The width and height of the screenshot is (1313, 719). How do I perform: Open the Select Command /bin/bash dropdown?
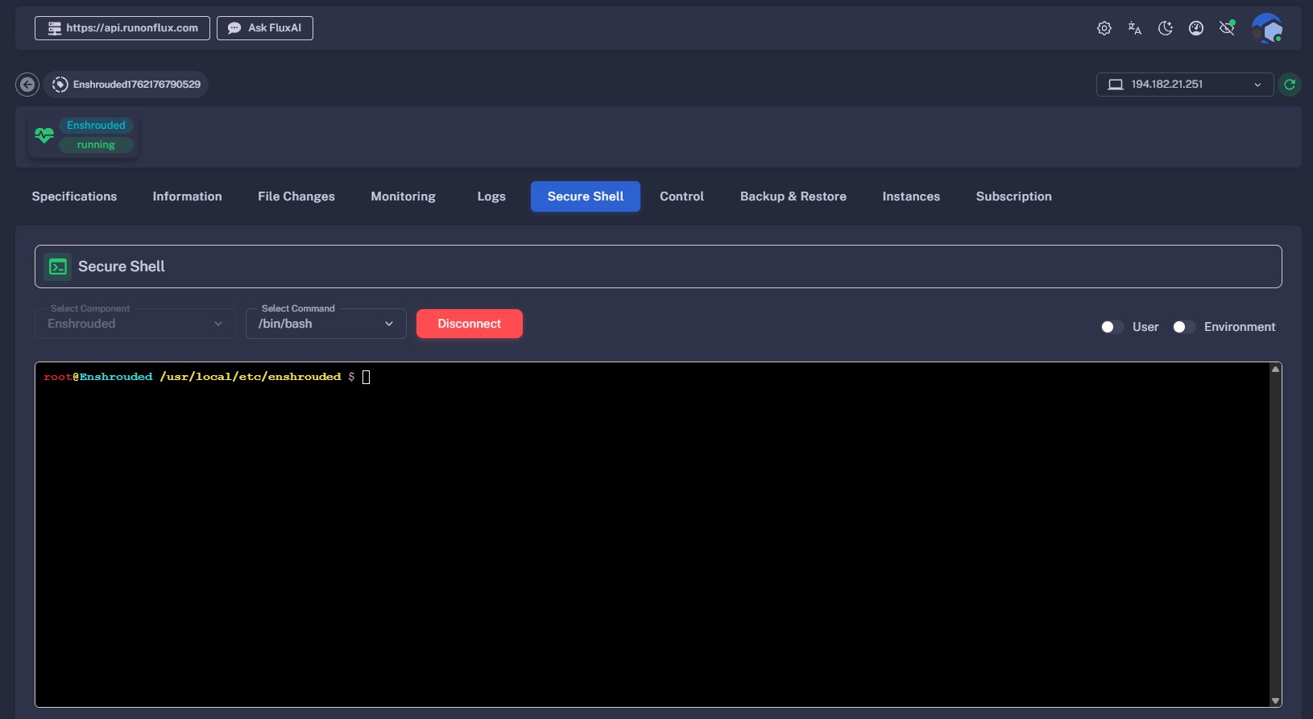click(x=325, y=324)
